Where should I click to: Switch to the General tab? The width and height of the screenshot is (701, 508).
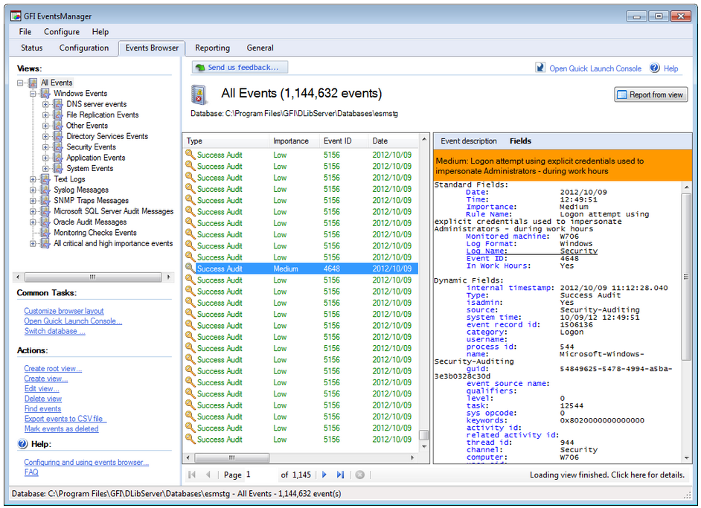[260, 48]
